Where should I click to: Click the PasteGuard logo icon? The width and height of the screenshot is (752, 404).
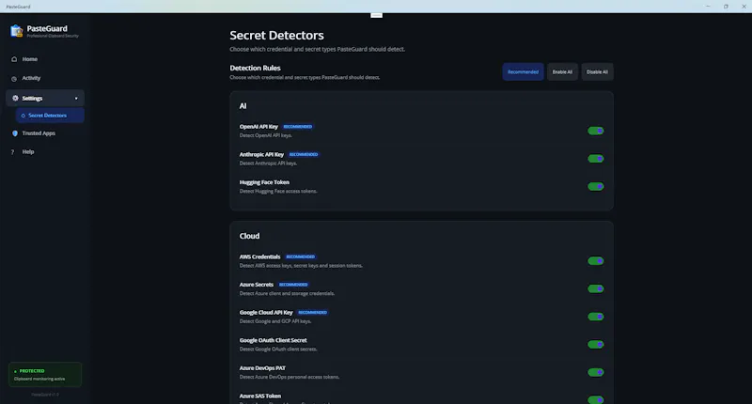click(16, 31)
